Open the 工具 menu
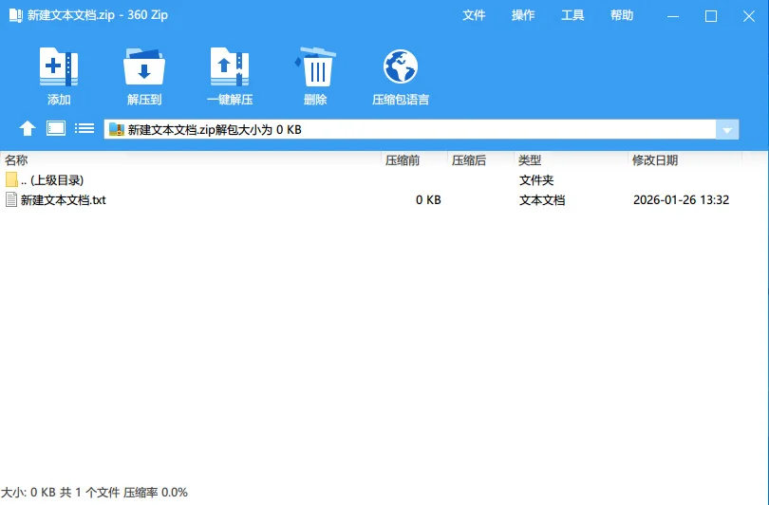The height and width of the screenshot is (505, 769). 572,15
